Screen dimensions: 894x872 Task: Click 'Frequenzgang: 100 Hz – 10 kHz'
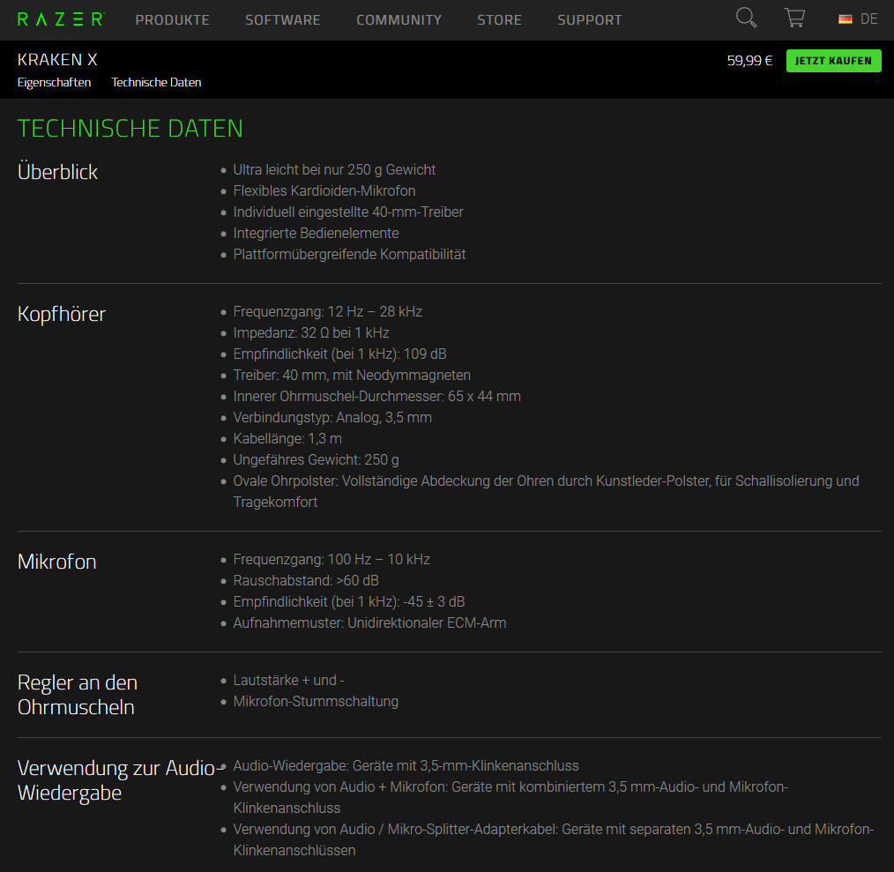tap(332, 559)
